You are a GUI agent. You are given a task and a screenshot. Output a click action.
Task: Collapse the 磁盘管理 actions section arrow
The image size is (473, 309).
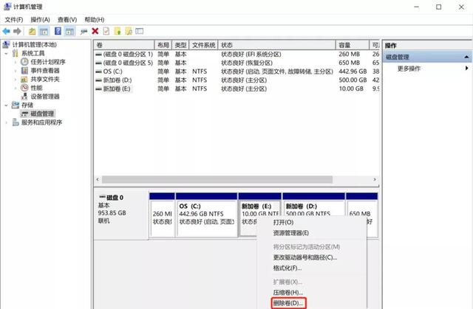(x=466, y=57)
